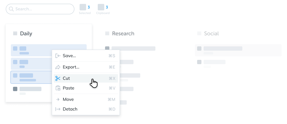Open the Daily list hamburger menu

click(x=15, y=34)
